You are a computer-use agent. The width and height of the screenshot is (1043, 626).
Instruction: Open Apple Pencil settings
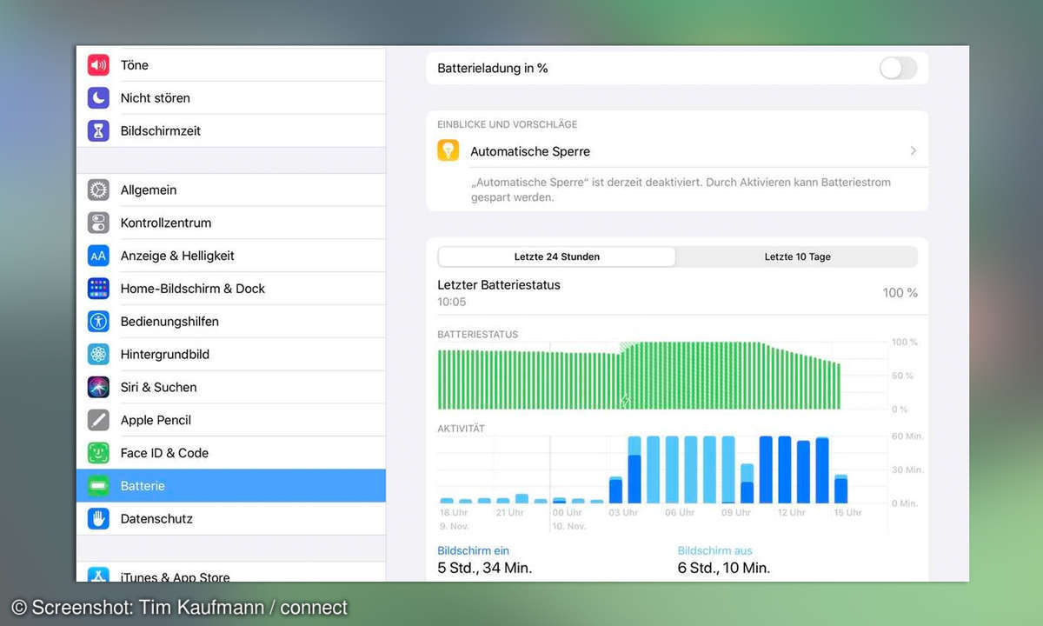(231, 420)
